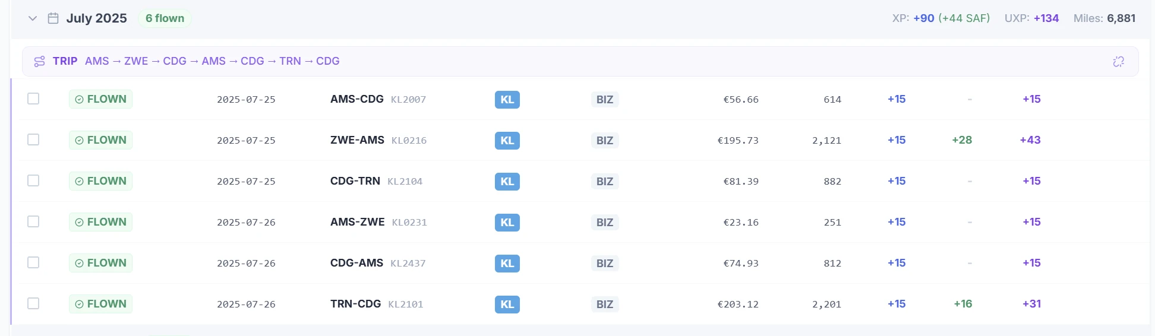Collapse the July 2025 section chevron
Image resolution: width=1155 pixels, height=336 pixels.
pos(33,18)
